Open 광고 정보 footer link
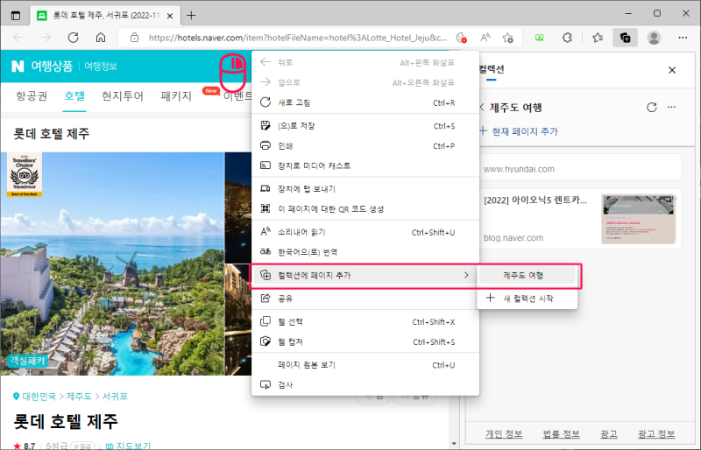 pyautogui.click(x=656, y=434)
